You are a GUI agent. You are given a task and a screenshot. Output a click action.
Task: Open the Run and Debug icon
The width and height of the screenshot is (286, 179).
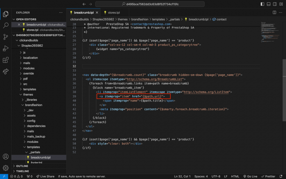click(6, 48)
